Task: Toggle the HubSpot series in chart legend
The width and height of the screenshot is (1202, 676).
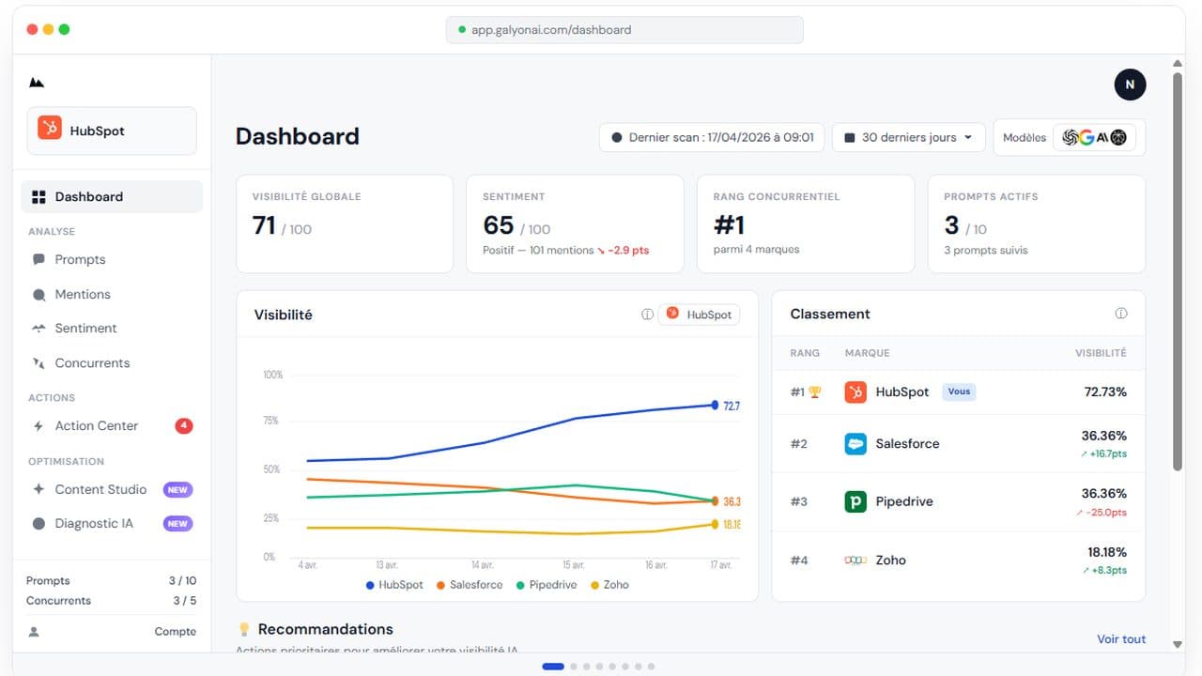Action: coord(394,585)
